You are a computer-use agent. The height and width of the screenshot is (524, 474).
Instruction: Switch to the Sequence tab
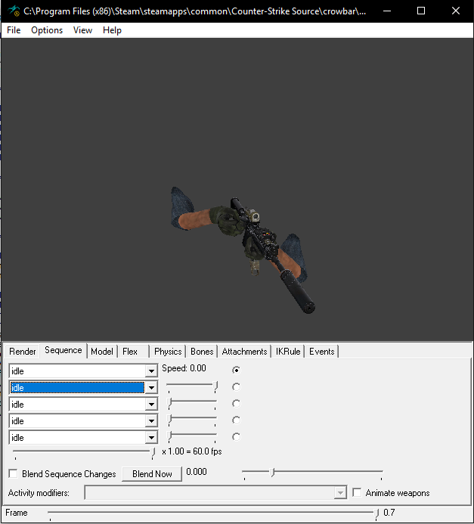click(64, 350)
